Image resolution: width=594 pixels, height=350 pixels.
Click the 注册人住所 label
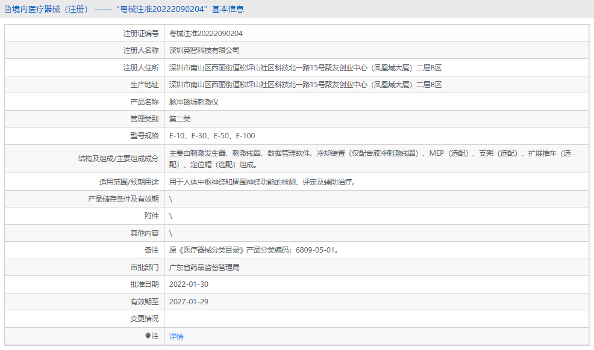pyautogui.click(x=141, y=68)
